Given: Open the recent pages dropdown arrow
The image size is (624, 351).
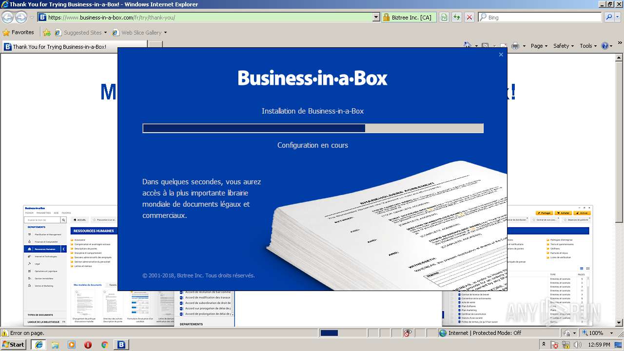Looking at the screenshot, I should [32, 18].
